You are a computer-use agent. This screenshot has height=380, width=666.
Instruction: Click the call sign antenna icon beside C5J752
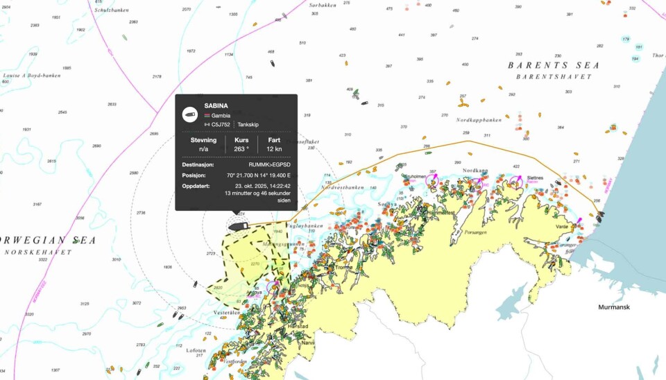click(207, 125)
